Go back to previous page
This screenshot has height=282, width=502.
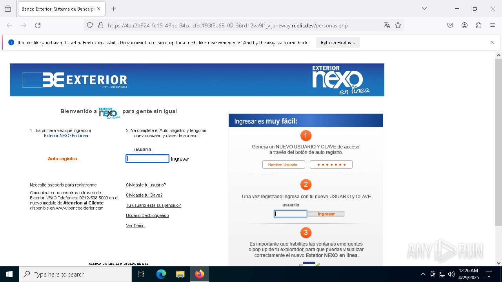[9, 25]
